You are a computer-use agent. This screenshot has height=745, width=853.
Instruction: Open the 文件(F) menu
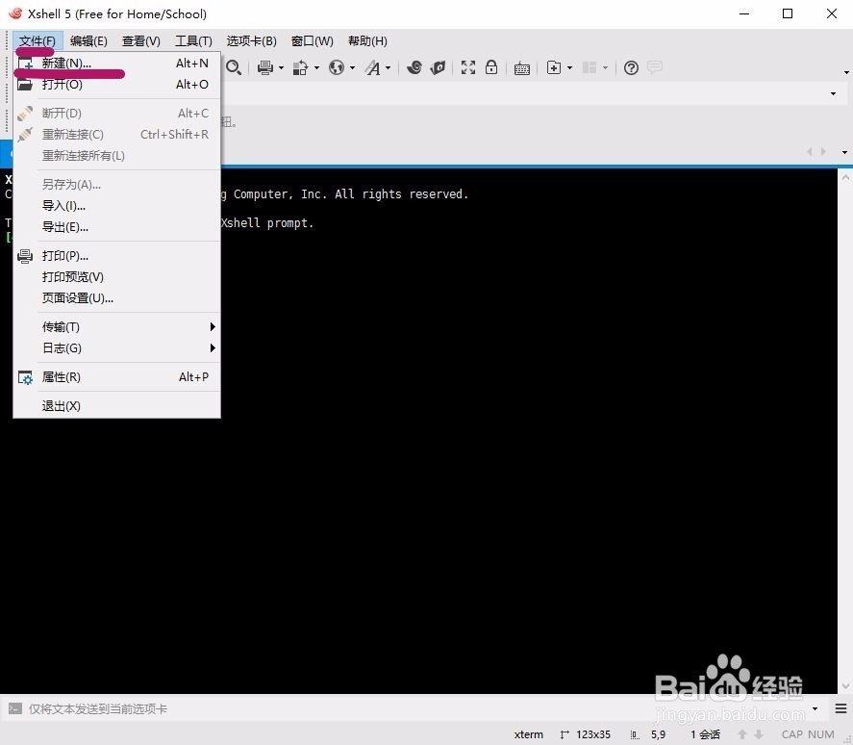38,40
